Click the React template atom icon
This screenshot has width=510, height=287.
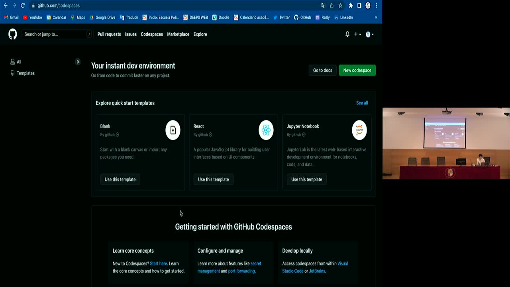266,130
